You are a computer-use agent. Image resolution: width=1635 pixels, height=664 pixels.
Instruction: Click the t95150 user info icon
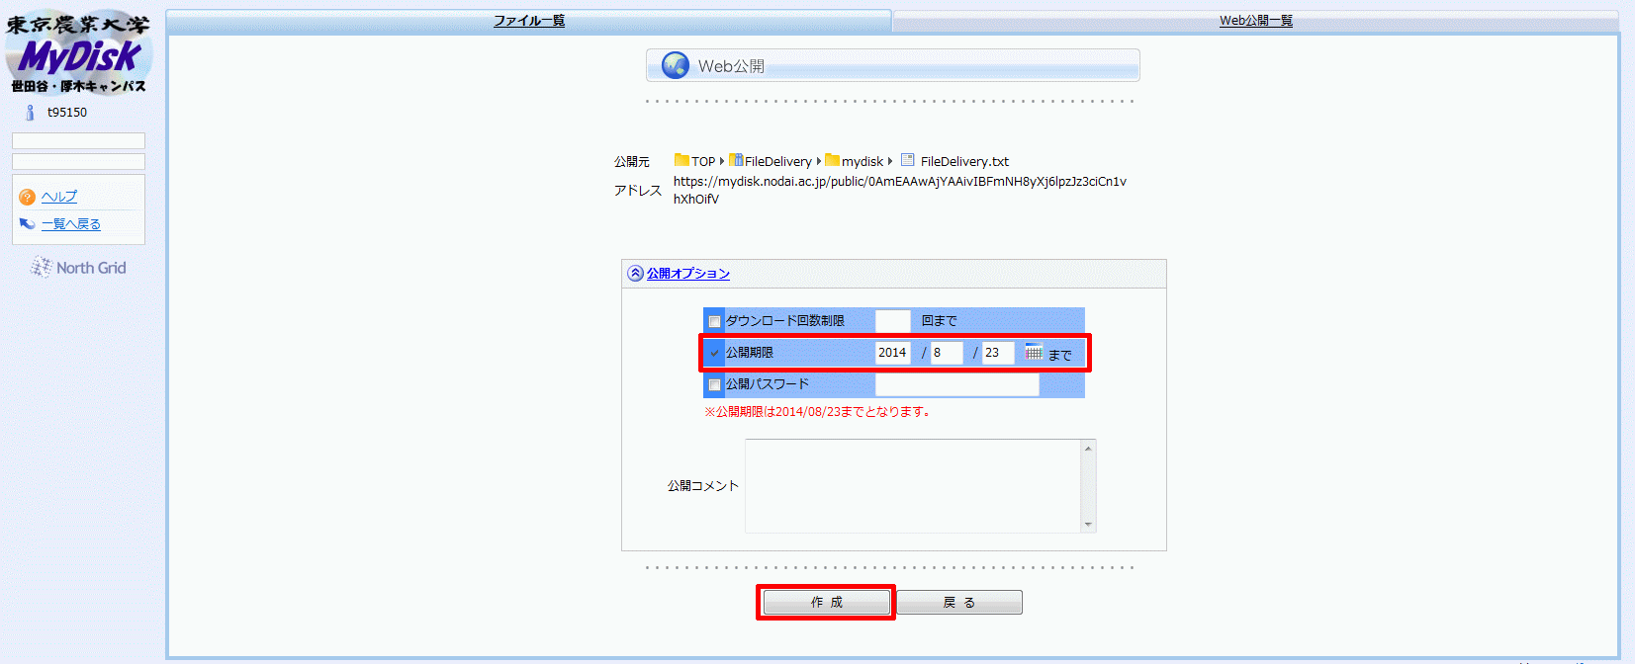click(30, 113)
